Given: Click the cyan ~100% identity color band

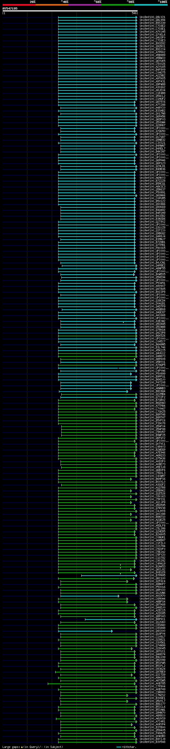Looking at the screenshot, I should pos(151,5).
